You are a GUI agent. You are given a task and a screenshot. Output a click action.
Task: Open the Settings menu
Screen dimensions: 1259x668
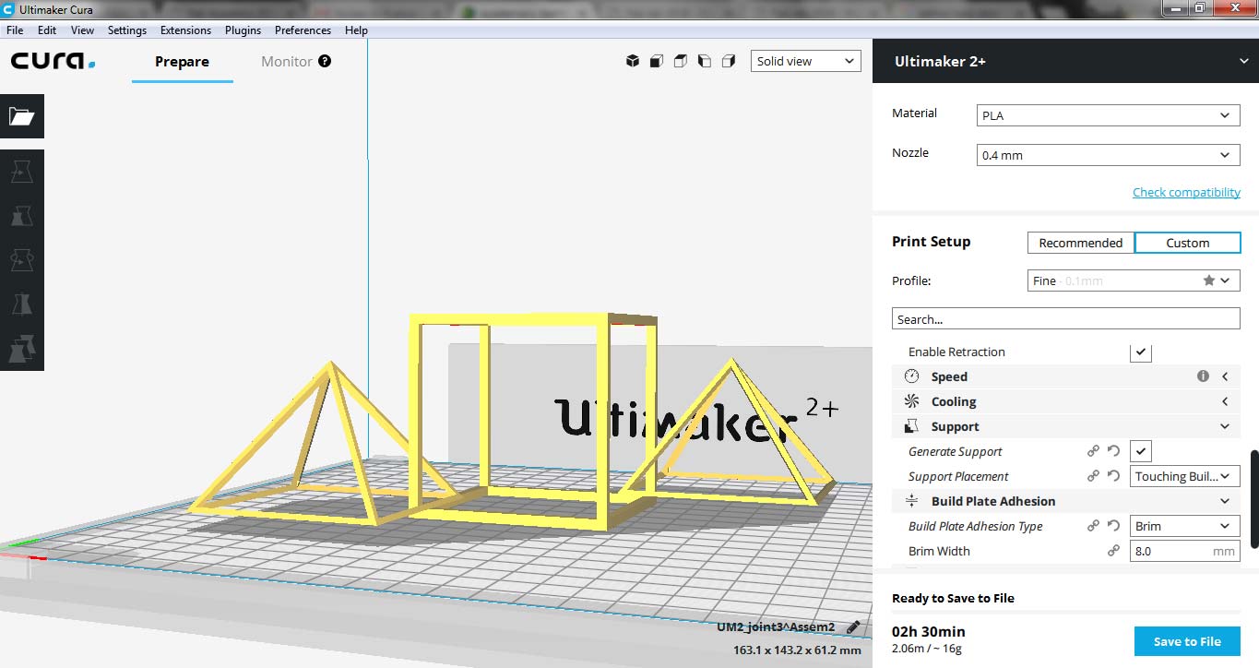(127, 30)
